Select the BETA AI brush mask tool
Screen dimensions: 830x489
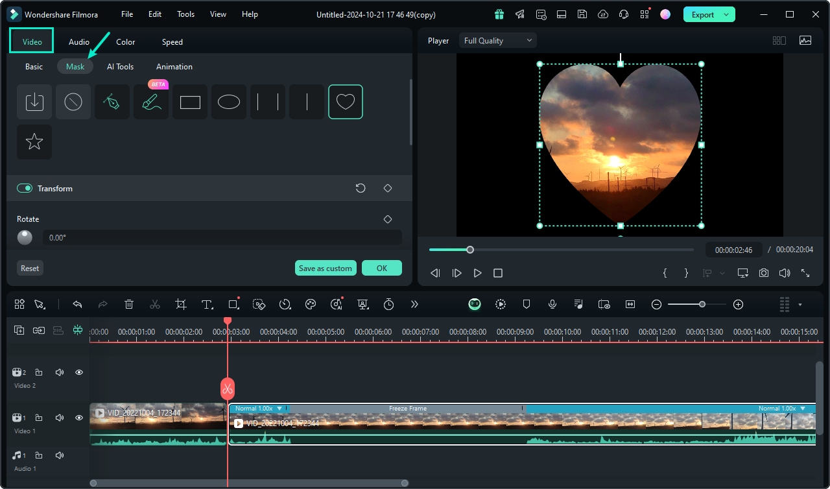pyautogui.click(x=151, y=102)
